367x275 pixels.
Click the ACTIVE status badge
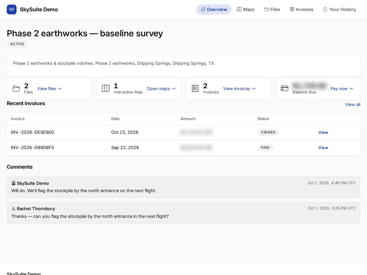point(17,44)
